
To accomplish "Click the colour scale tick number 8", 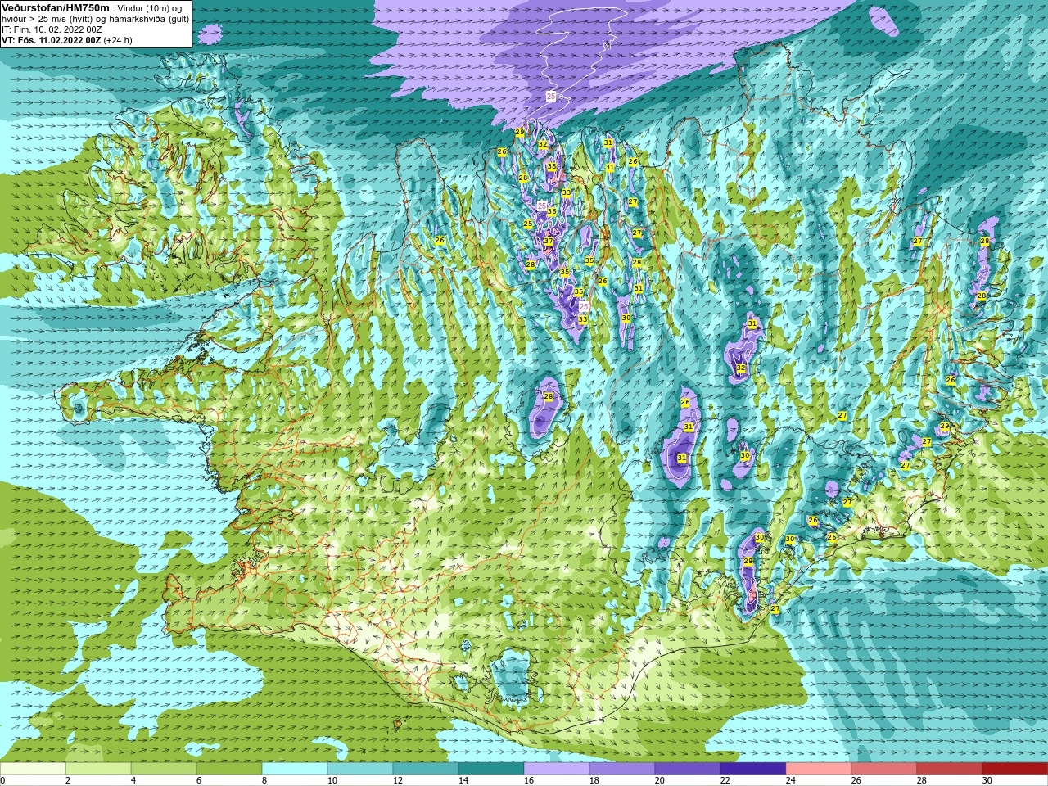I will [265, 780].
